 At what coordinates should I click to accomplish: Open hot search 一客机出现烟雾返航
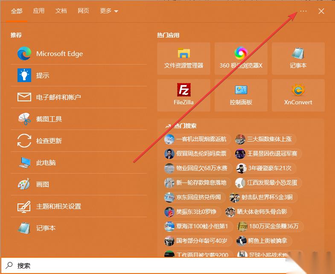pos(198,139)
